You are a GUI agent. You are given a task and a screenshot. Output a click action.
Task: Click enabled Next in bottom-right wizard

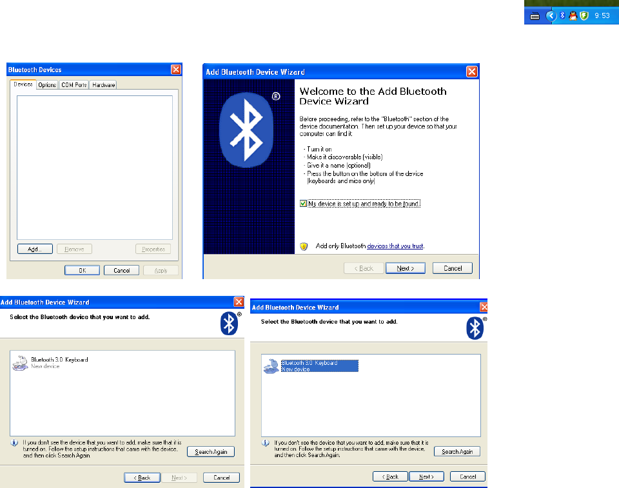426,476
